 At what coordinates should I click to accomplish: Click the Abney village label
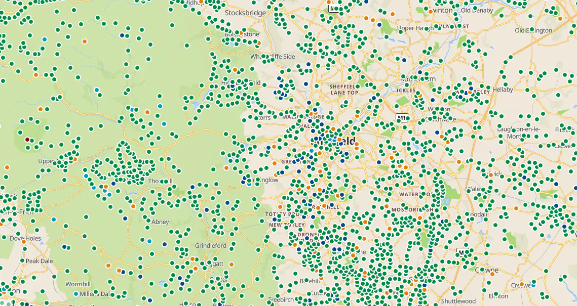click(161, 222)
